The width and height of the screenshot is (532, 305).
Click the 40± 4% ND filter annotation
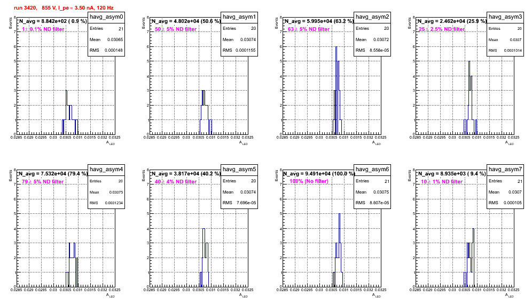coord(176,182)
